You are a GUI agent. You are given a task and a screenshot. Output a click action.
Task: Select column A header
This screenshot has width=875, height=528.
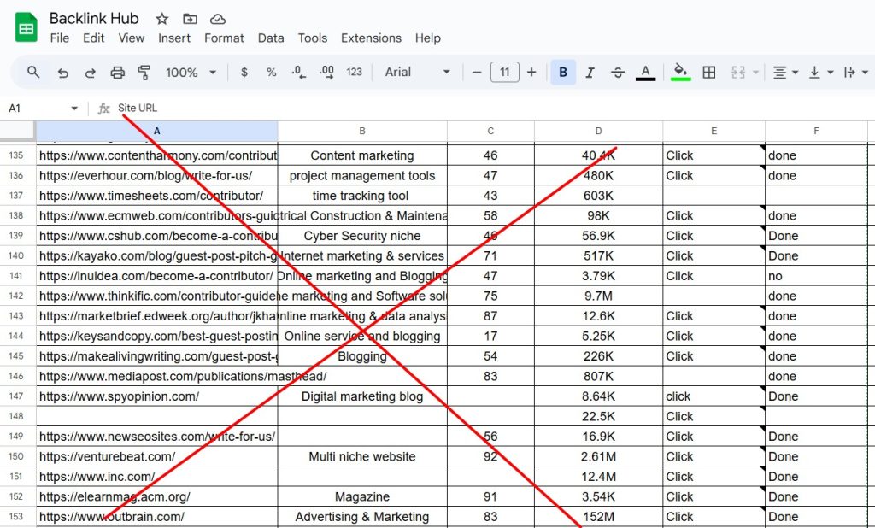157,132
